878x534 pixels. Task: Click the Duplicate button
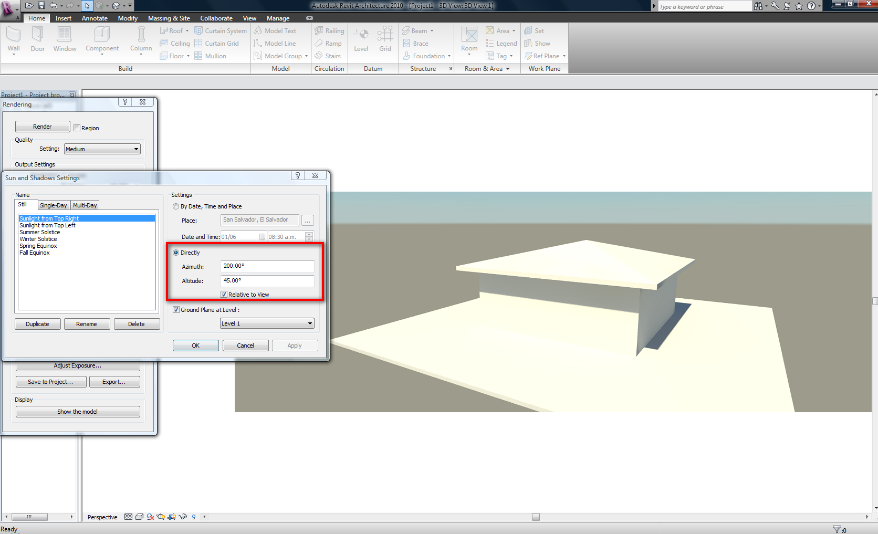click(37, 324)
